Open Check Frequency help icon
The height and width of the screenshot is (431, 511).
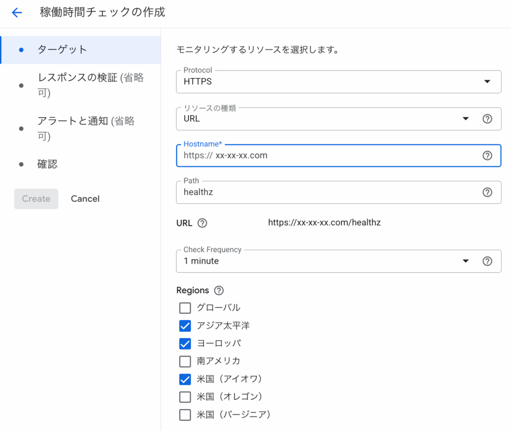pos(487,261)
